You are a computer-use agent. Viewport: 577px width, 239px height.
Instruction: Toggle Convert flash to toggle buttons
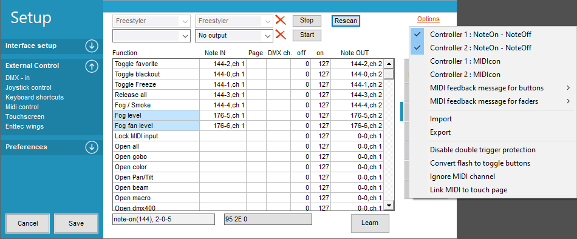point(493,163)
